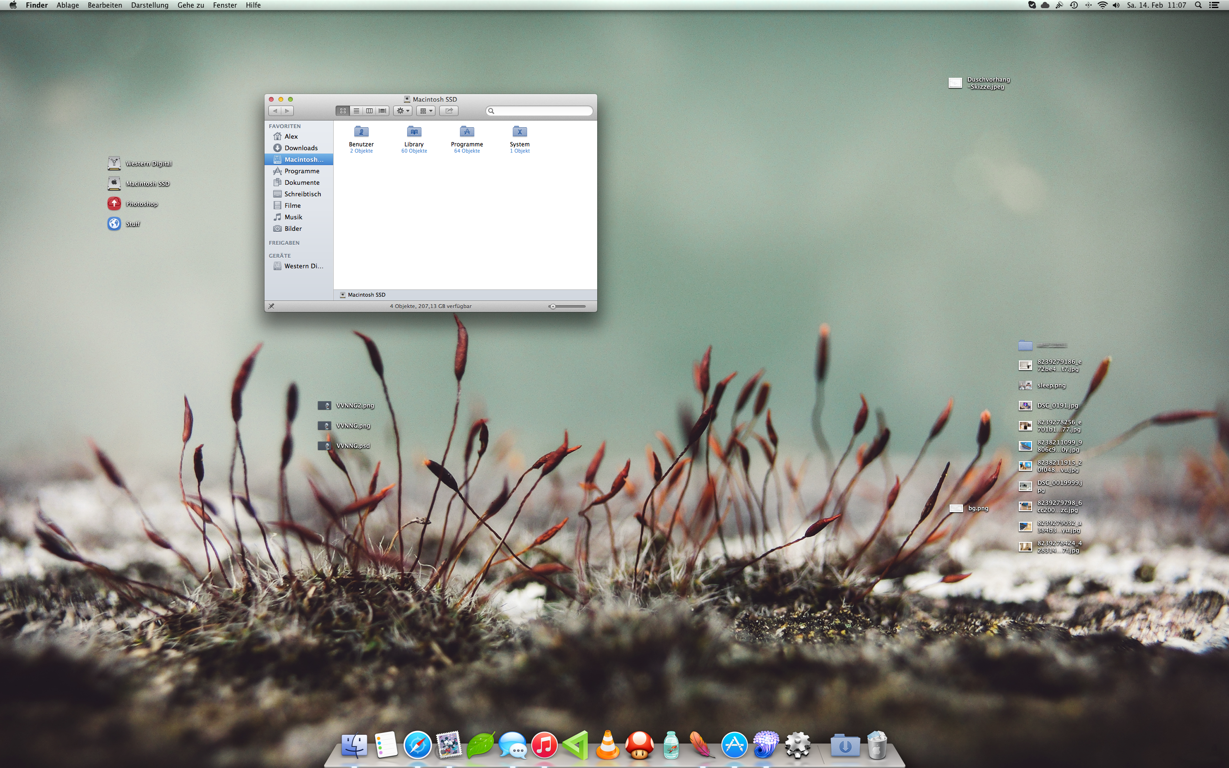
Task: Select Western Di… under Geräte
Action: coord(299,266)
